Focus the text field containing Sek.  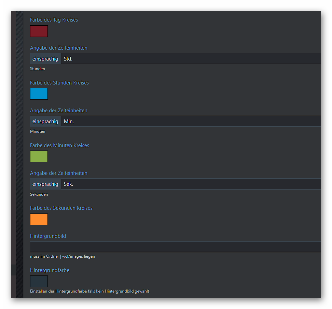(191, 184)
